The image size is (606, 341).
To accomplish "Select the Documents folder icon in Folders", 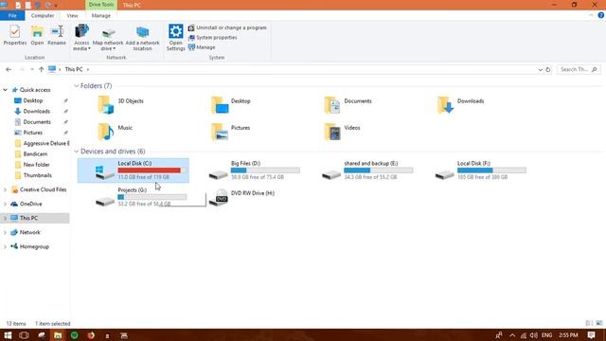I will click(332, 105).
